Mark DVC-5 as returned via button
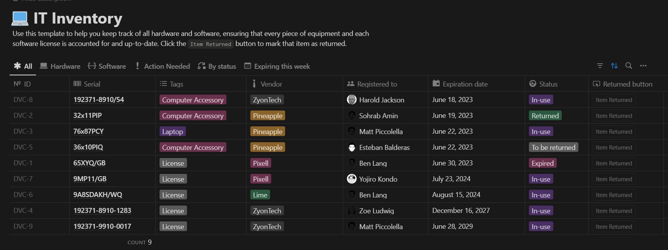 pos(614,148)
